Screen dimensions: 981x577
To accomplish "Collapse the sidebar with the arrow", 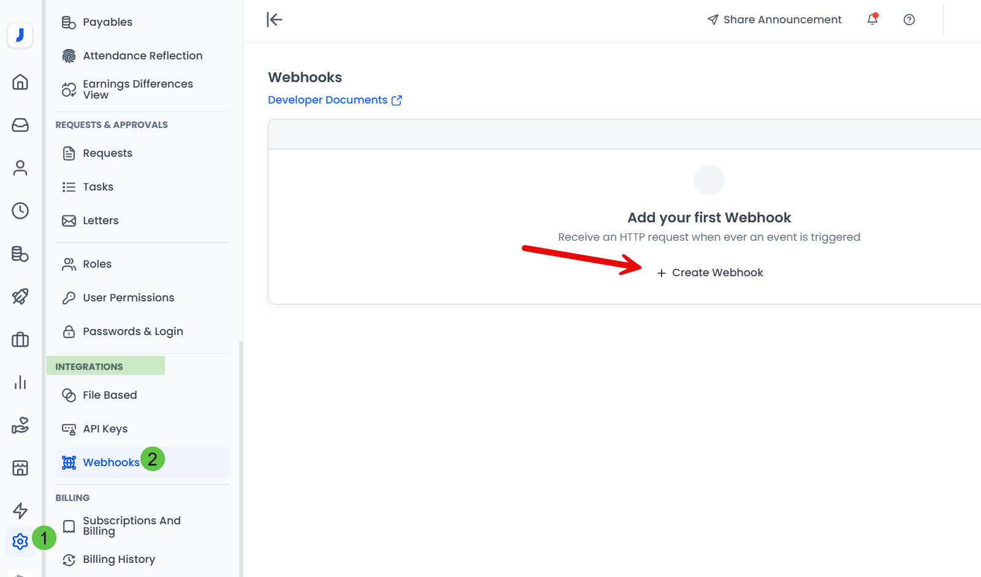I will pyautogui.click(x=275, y=20).
